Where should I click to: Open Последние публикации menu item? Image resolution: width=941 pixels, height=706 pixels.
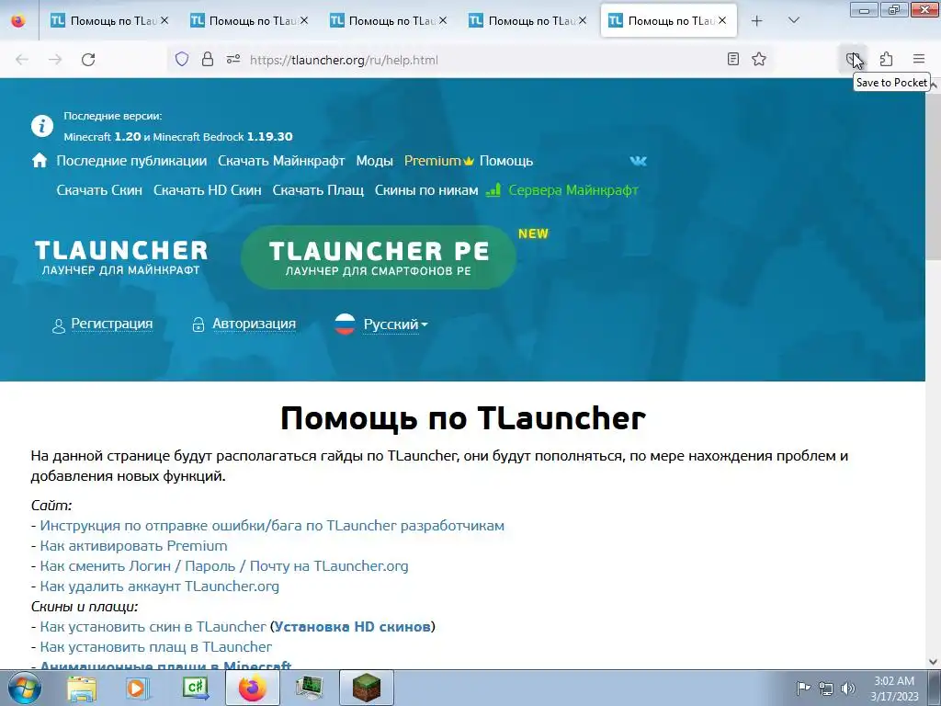coord(131,161)
